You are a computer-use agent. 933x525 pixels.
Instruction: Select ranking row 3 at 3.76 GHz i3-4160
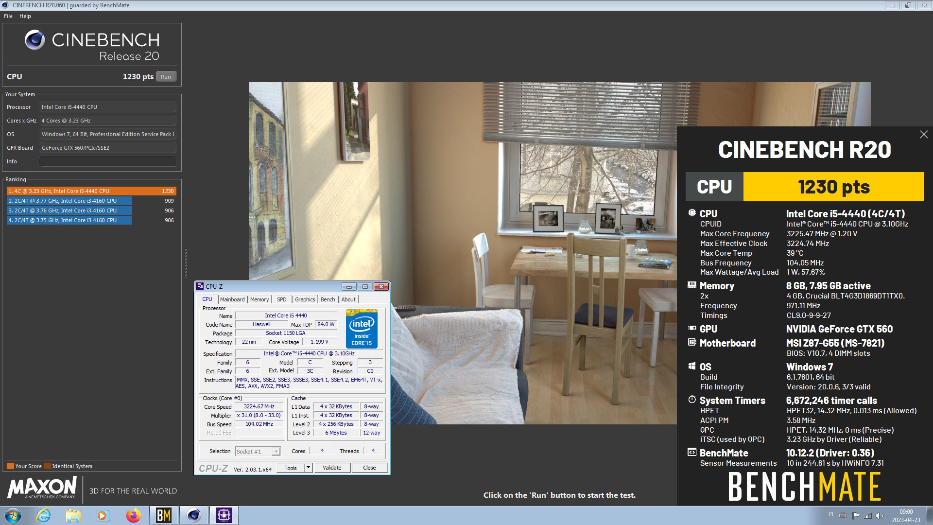(91, 211)
